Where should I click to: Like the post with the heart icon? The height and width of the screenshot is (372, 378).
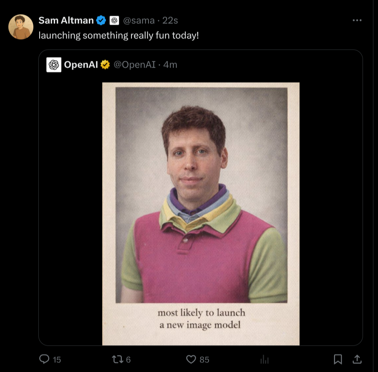191,359
